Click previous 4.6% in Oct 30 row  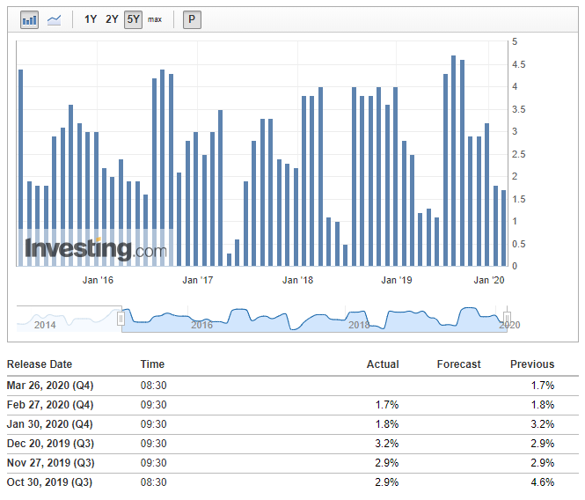pos(543,482)
